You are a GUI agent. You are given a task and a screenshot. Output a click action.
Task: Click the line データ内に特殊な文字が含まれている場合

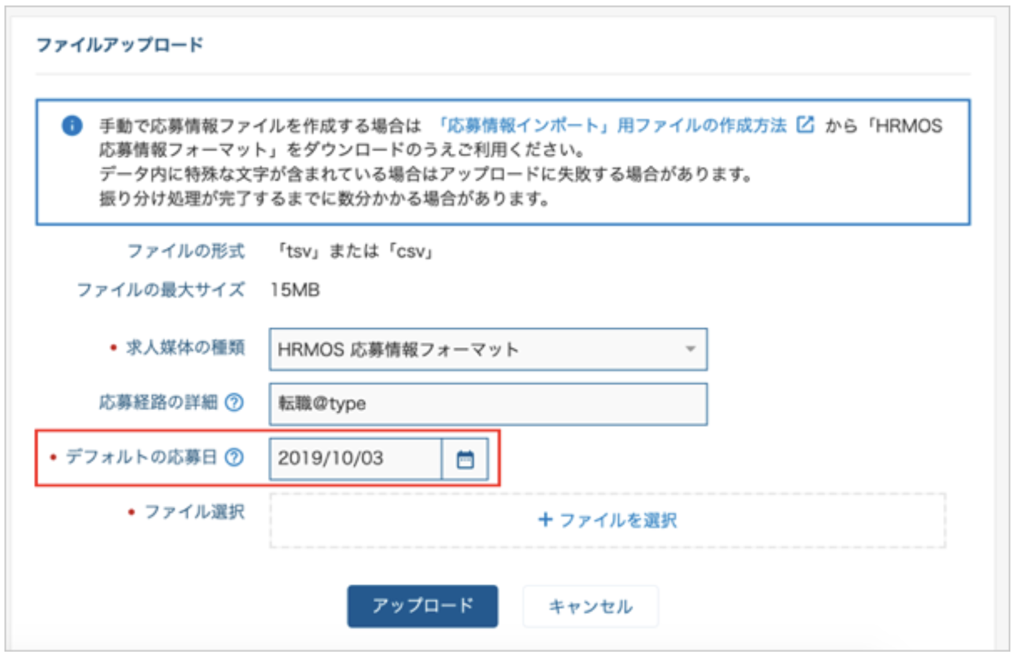point(426,174)
